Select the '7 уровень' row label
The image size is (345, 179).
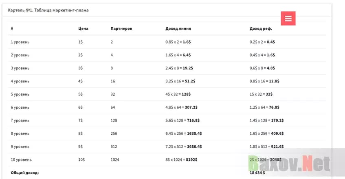tap(20, 121)
